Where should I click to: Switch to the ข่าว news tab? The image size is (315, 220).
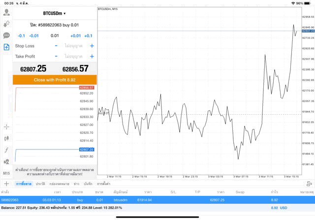pyautogui.click(x=76, y=184)
